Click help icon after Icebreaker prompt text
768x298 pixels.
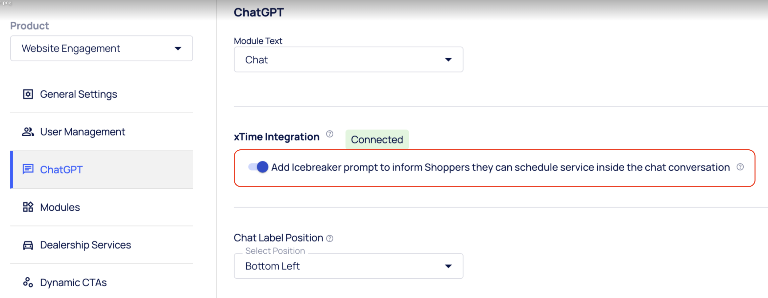(740, 167)
